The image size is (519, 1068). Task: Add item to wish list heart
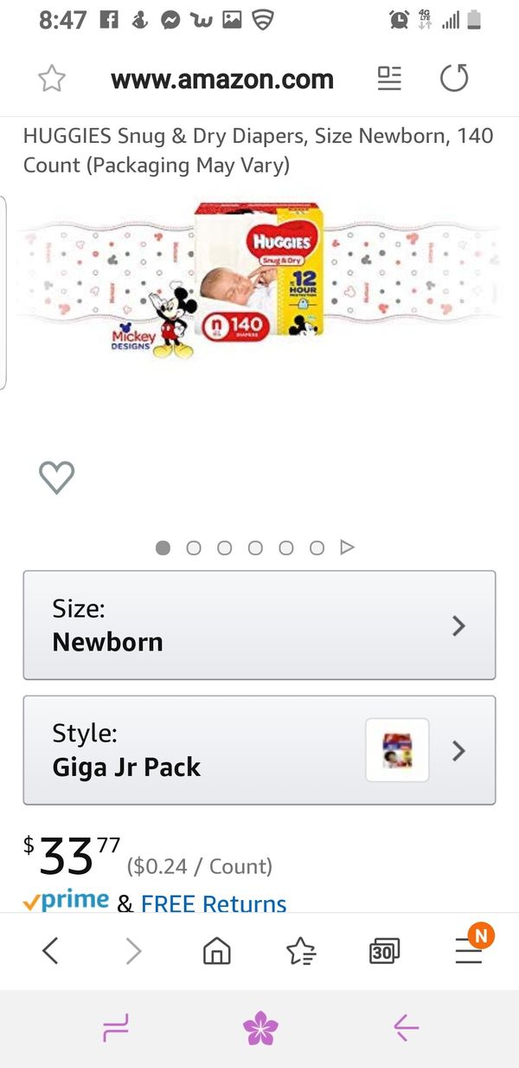click(57, 477)
